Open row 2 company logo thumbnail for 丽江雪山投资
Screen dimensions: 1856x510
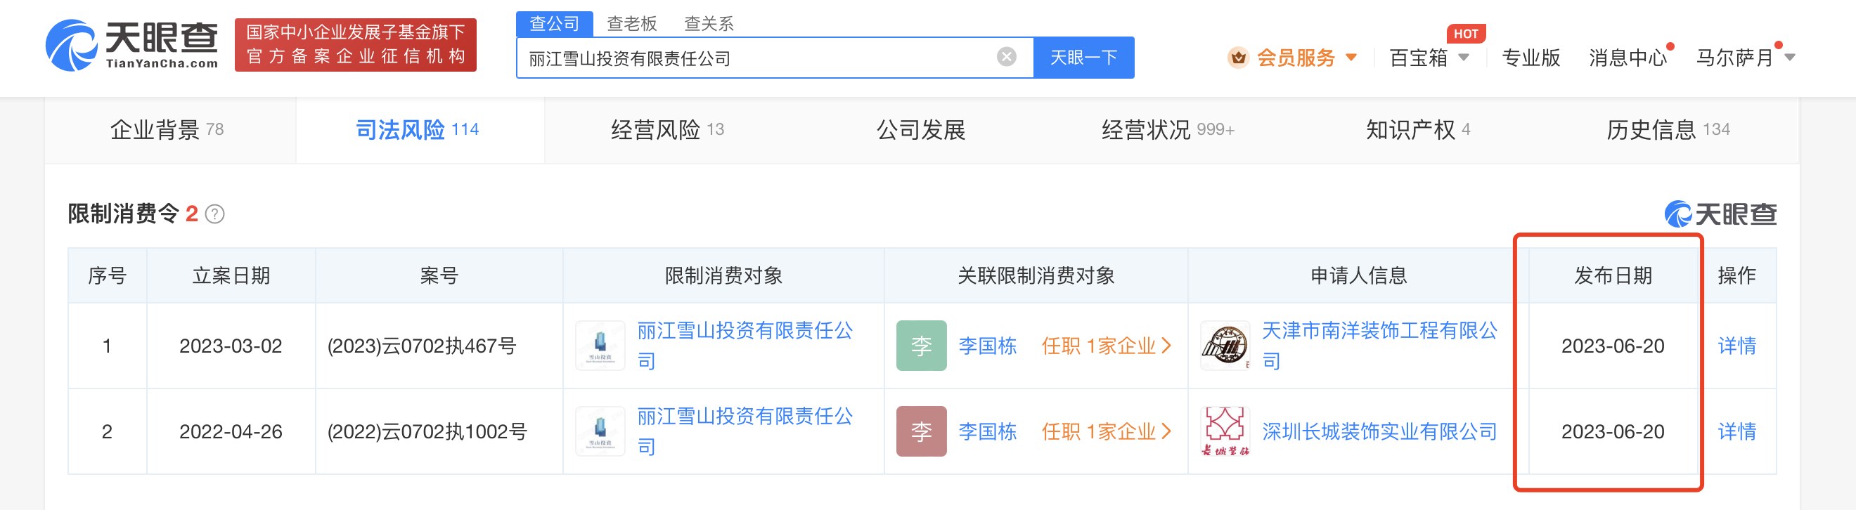[x=600, y=431]
